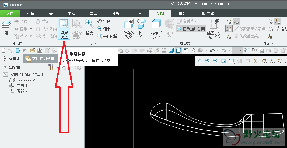Switch to the 框架 ribbon tab
The height and width of the screenshot is (148, 287).
click(x=182, y=13)
